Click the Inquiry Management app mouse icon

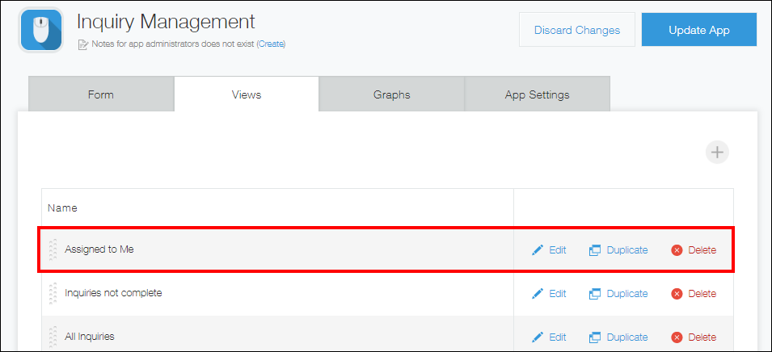tap(40, 30)
